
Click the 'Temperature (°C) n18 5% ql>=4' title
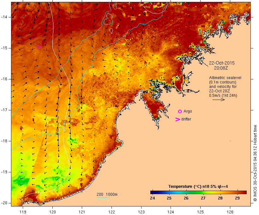198,187
